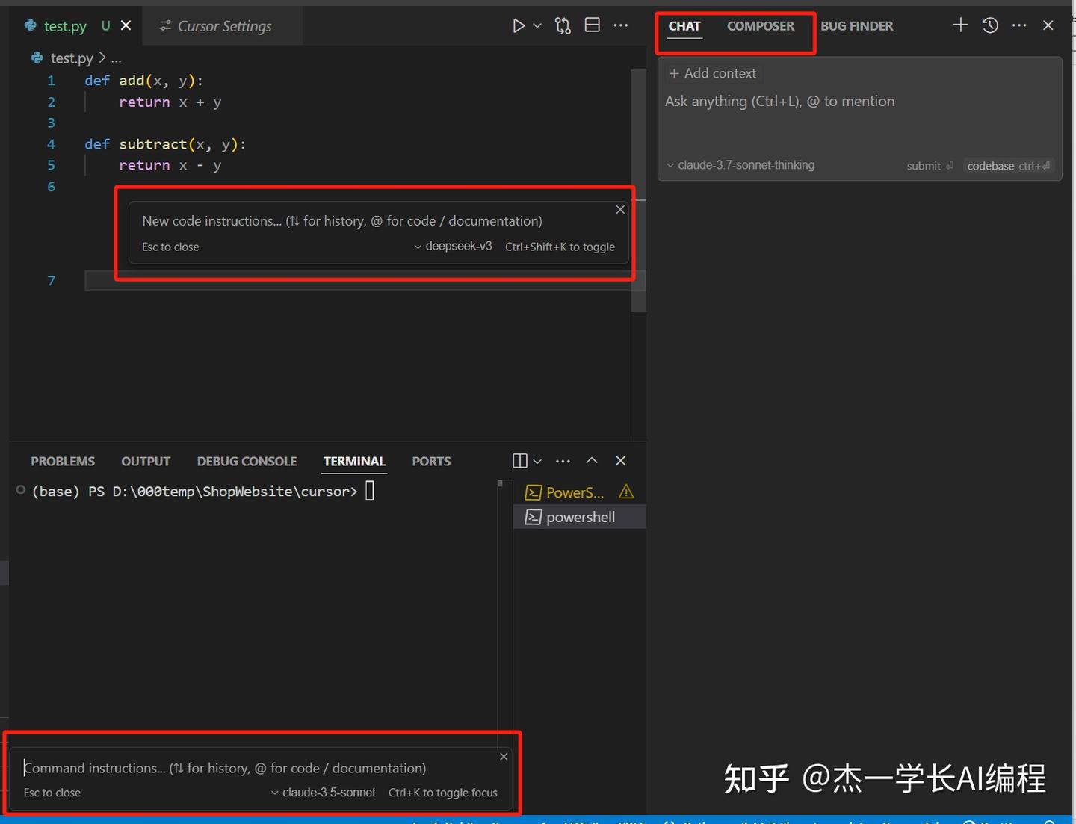Screen dimensions: 1076x824
Task: Switch to the DEBUG CONSOLE tab
Action: [247, 462]
